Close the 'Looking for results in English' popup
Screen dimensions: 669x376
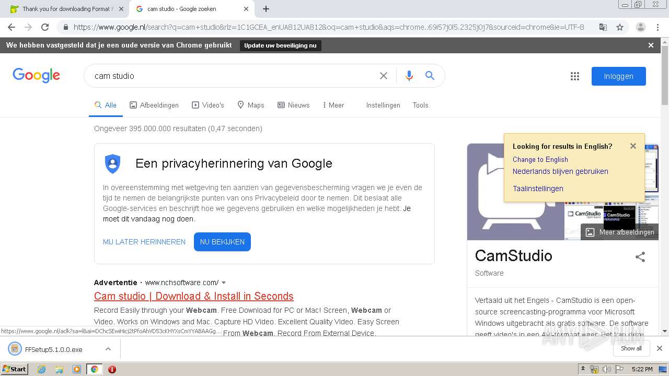click(633, 146)
